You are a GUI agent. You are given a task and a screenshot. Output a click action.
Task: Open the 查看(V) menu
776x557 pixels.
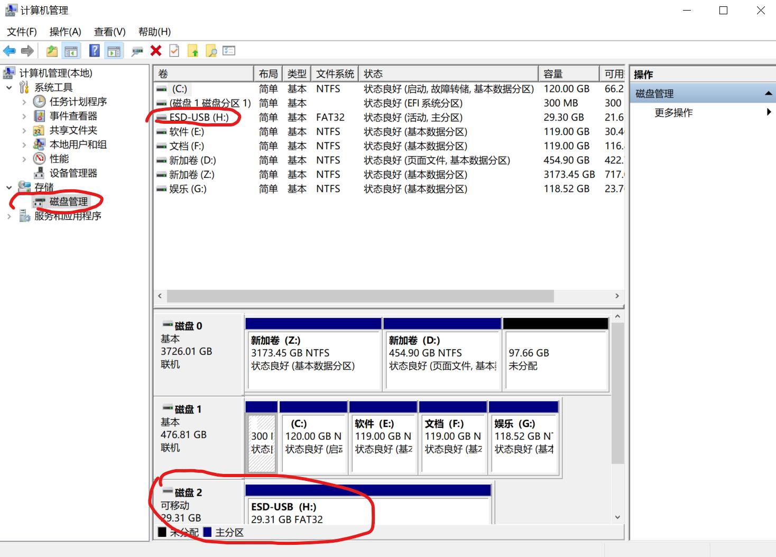click(x=109, y=32)
